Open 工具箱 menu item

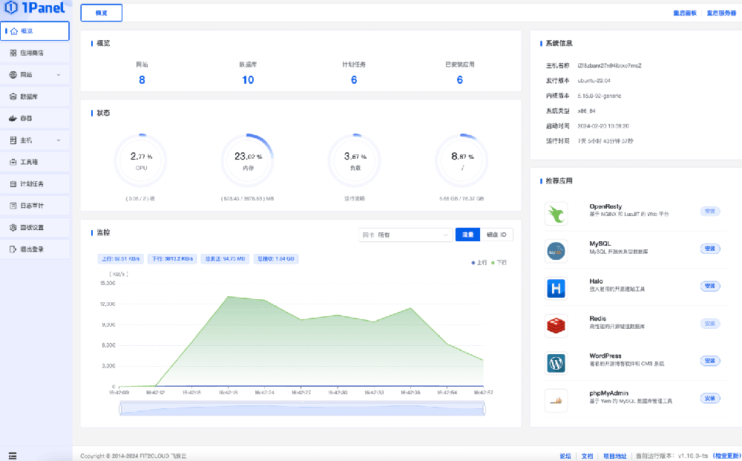point(35,162)
